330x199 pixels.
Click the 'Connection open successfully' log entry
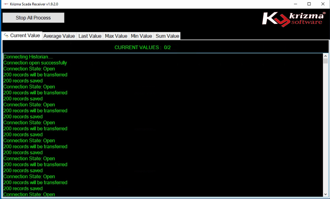point(35,63)
